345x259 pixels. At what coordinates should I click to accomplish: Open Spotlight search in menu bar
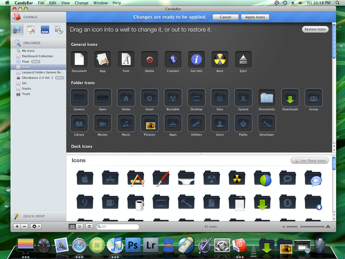[x=337, y=3]
